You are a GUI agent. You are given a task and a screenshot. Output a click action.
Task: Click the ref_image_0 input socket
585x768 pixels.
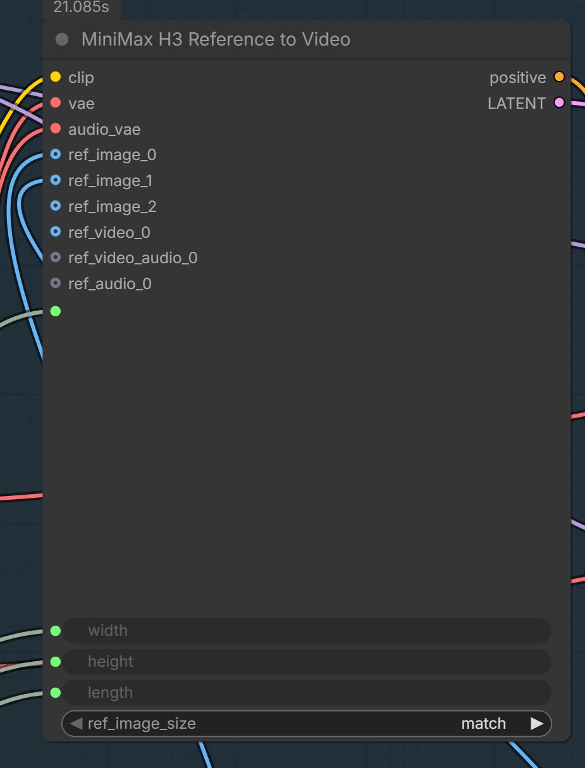click(x=56, y=154)
